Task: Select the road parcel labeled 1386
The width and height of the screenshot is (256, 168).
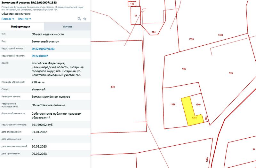Action: (x=207, y=159)
